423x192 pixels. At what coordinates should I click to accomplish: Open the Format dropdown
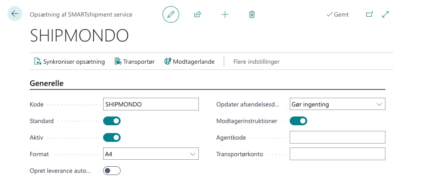192,154
